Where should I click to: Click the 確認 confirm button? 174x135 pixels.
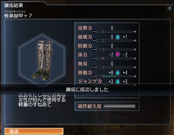(x=34, y=131)
